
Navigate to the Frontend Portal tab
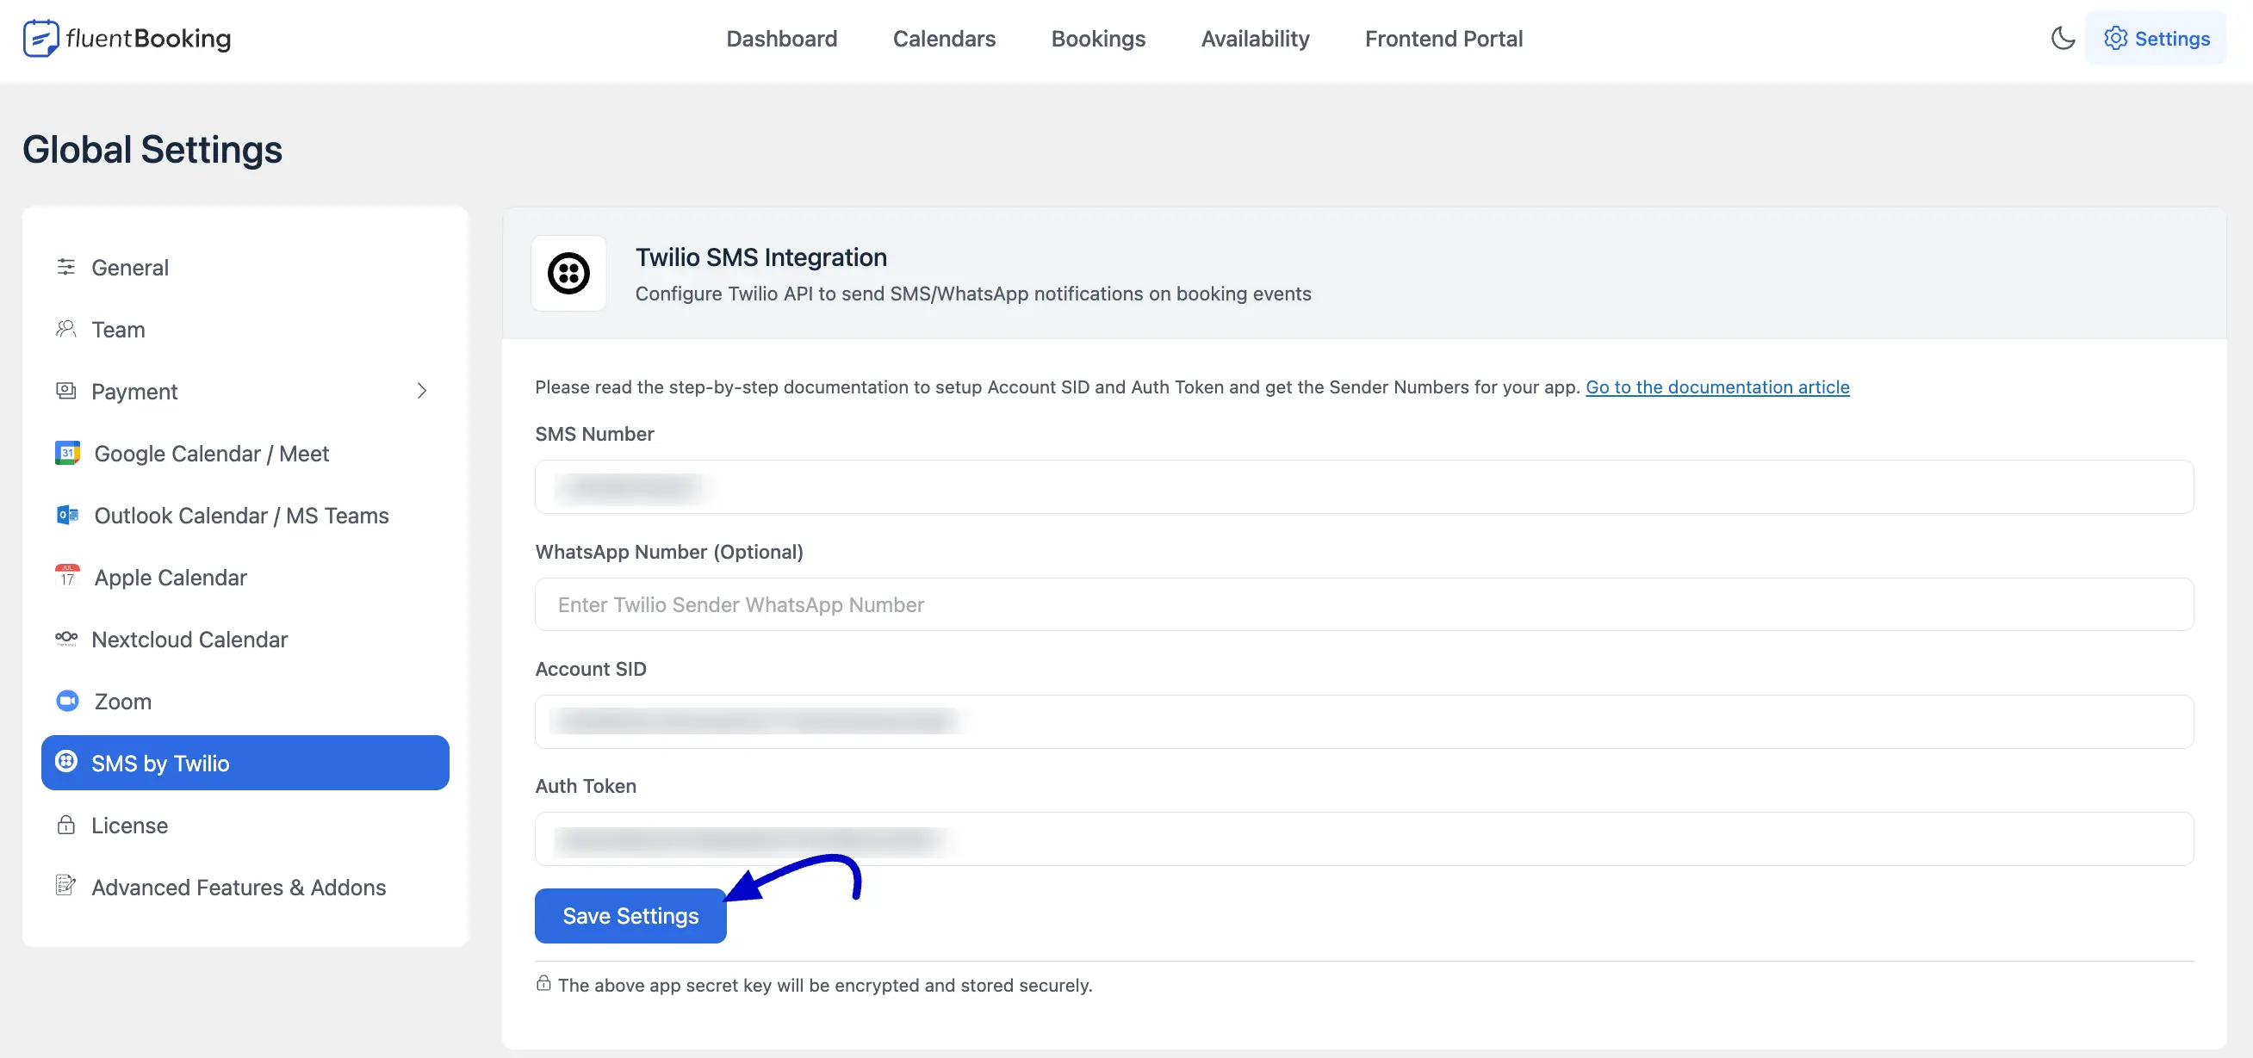point(1443,39)
